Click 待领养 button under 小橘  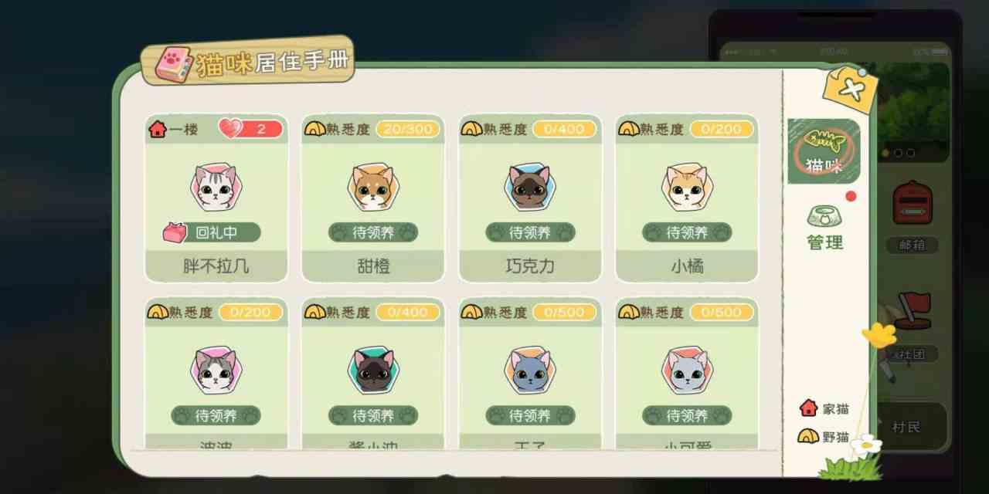click(687, 232)
